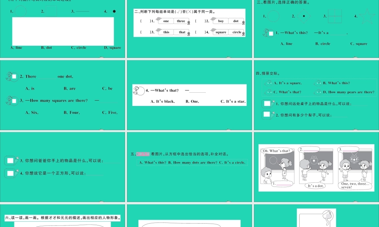Choose option 'C. square' for What's this
This screenshot has height=227, width=379.
tap(359, 44)
